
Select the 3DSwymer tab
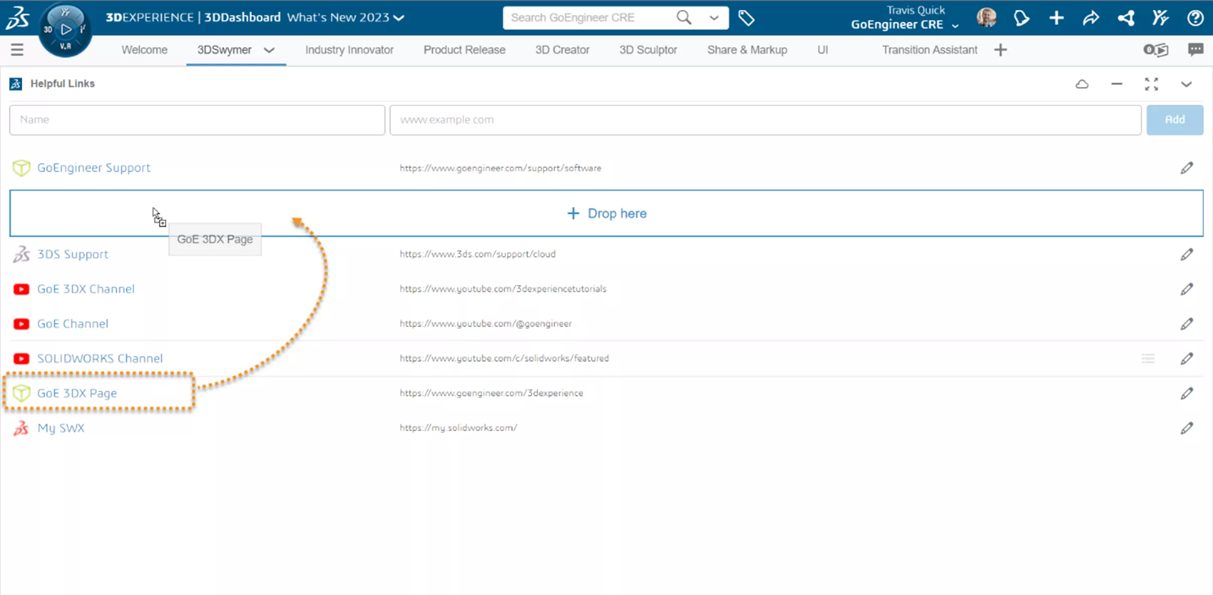pos(224,50)
